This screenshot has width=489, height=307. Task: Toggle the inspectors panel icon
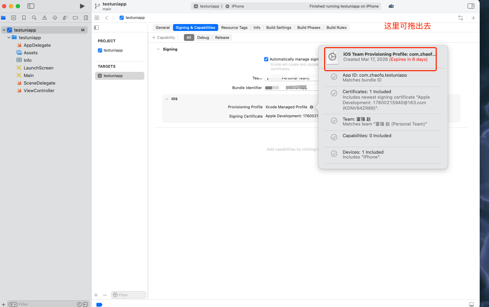tap(471, 6)
